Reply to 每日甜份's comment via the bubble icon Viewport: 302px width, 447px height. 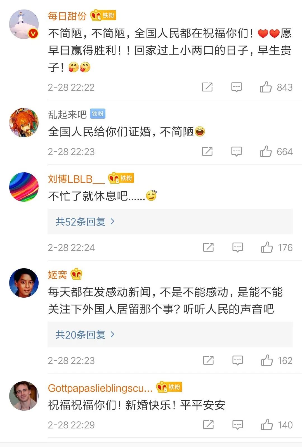point(237,87)
